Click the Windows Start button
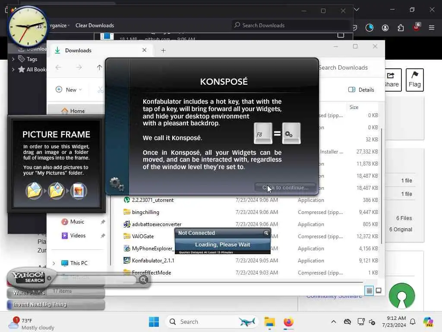Screen dimensions: 442x332 click(x=154, y=322)
